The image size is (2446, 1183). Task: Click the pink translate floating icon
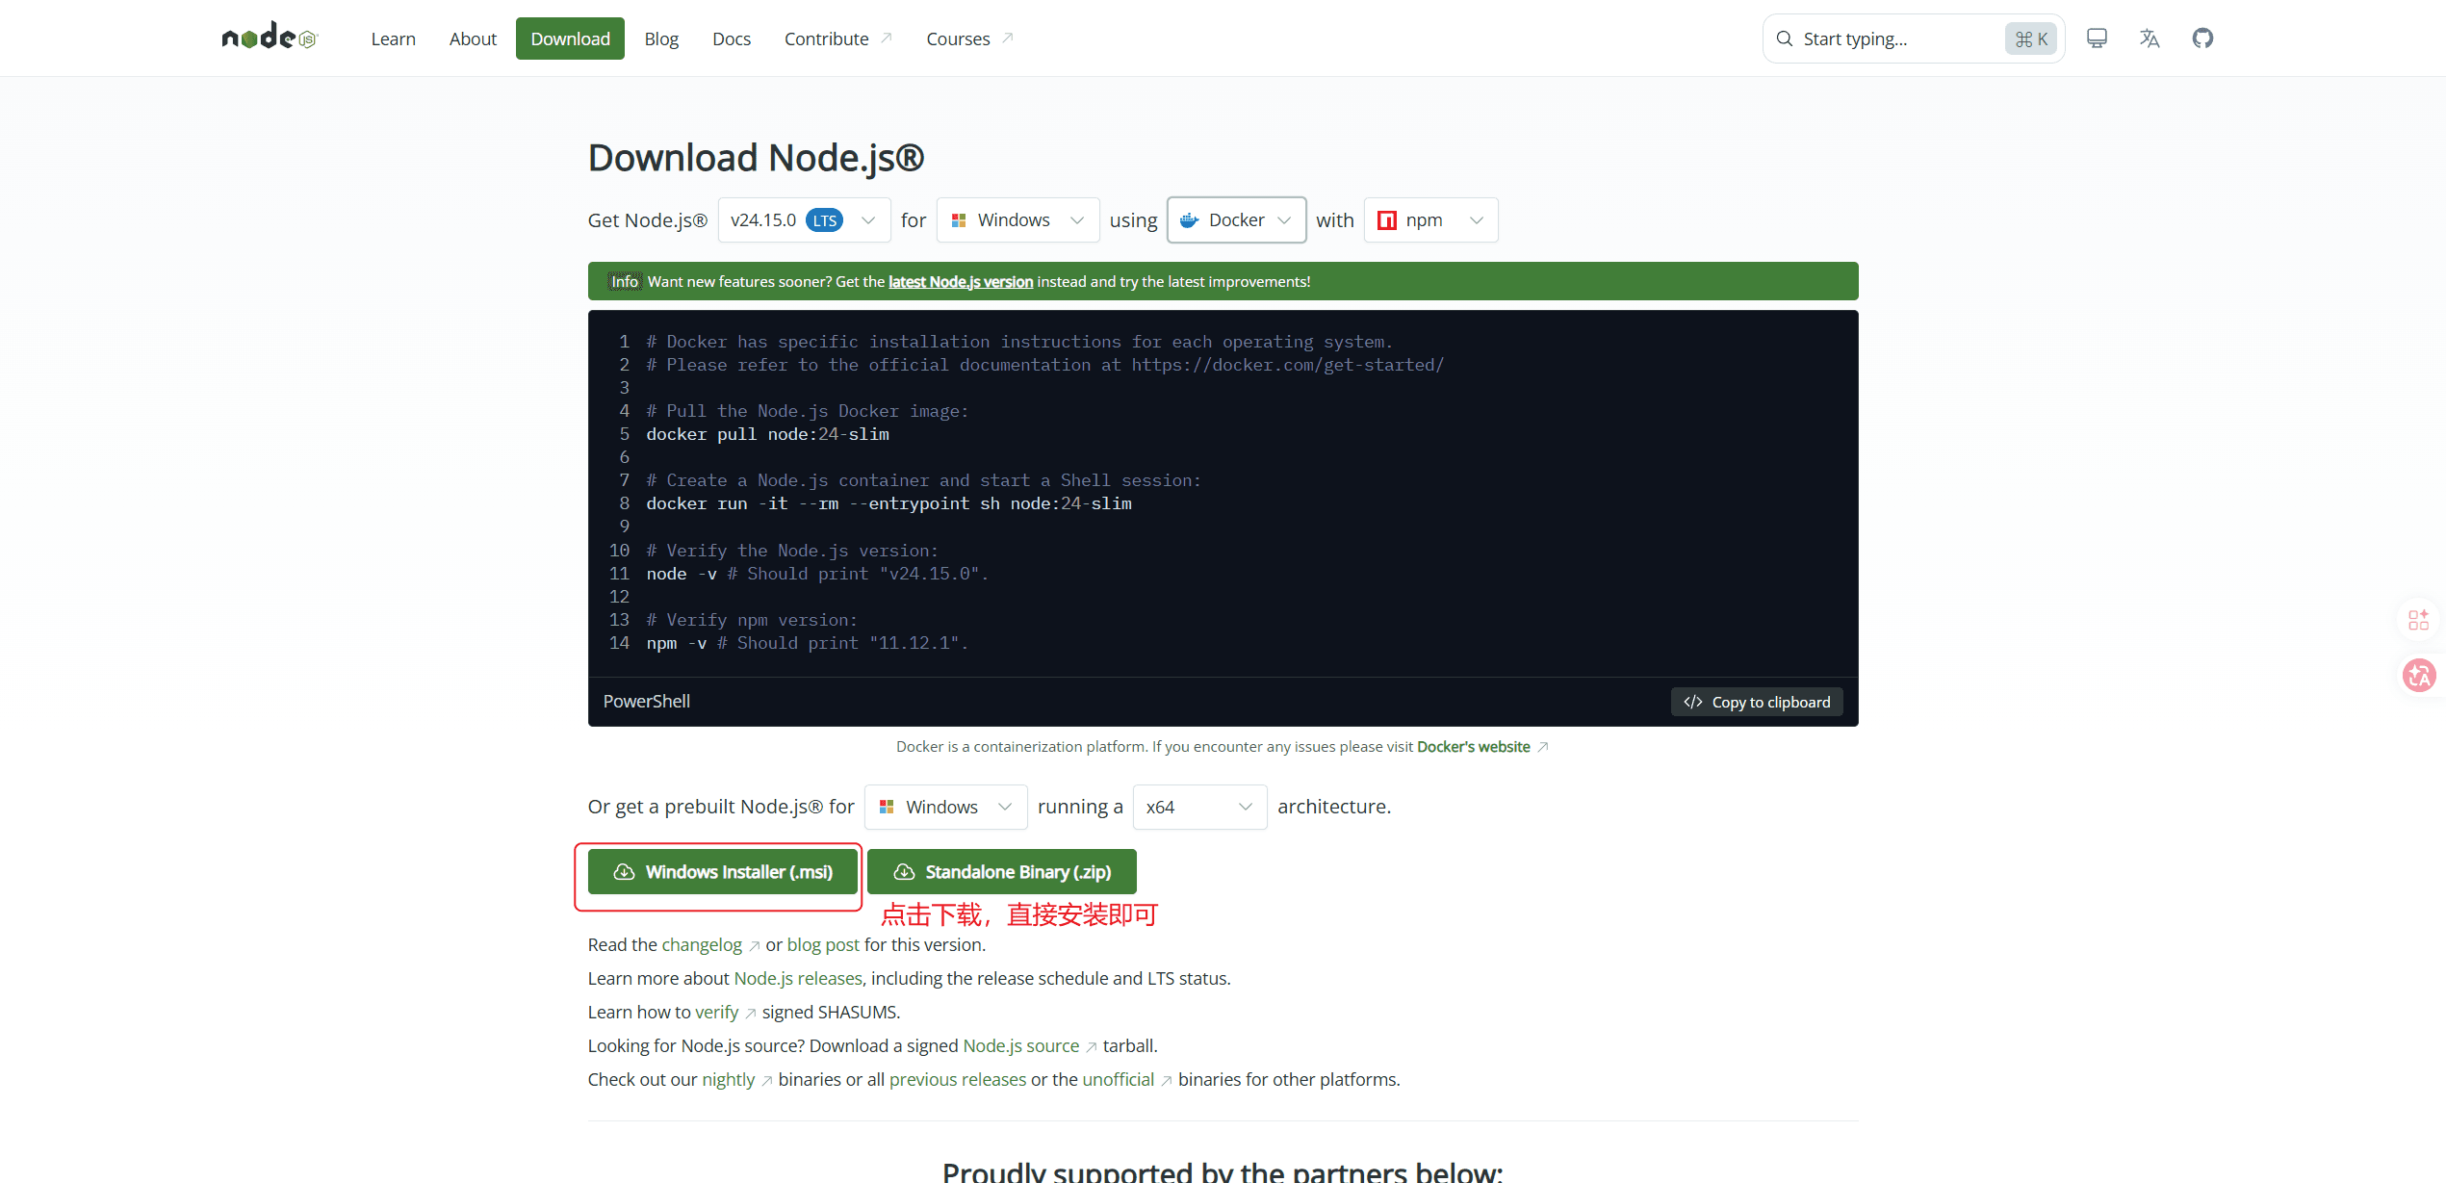tap(2419, 675)
